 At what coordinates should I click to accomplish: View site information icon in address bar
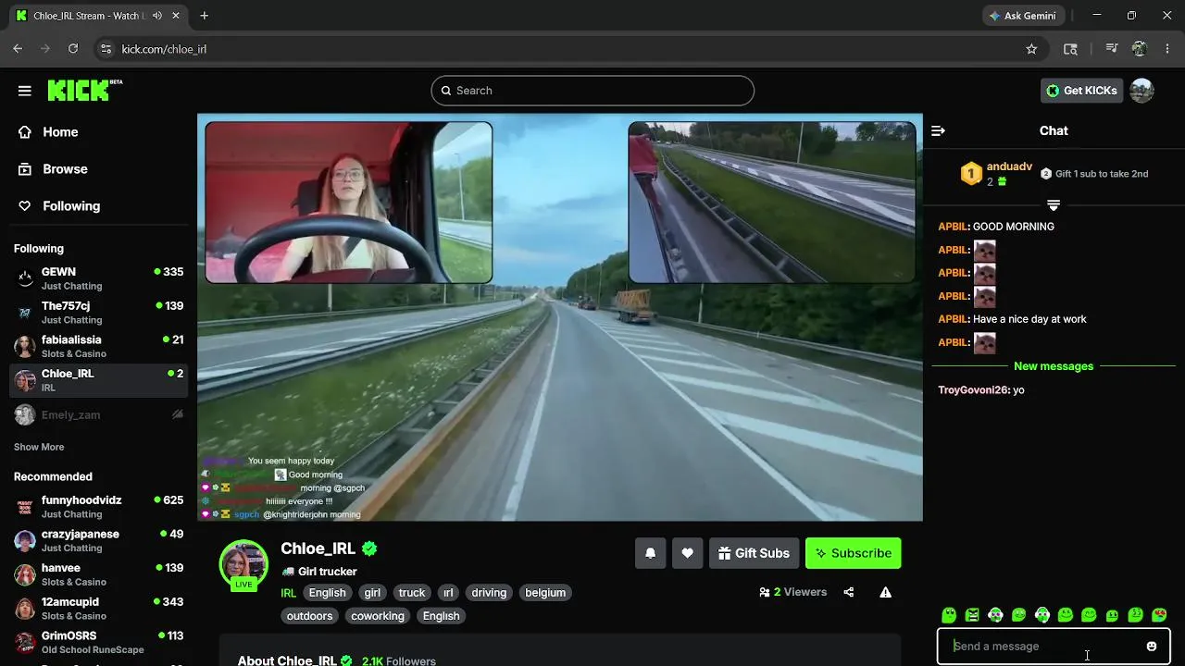[x=106, y=49]
